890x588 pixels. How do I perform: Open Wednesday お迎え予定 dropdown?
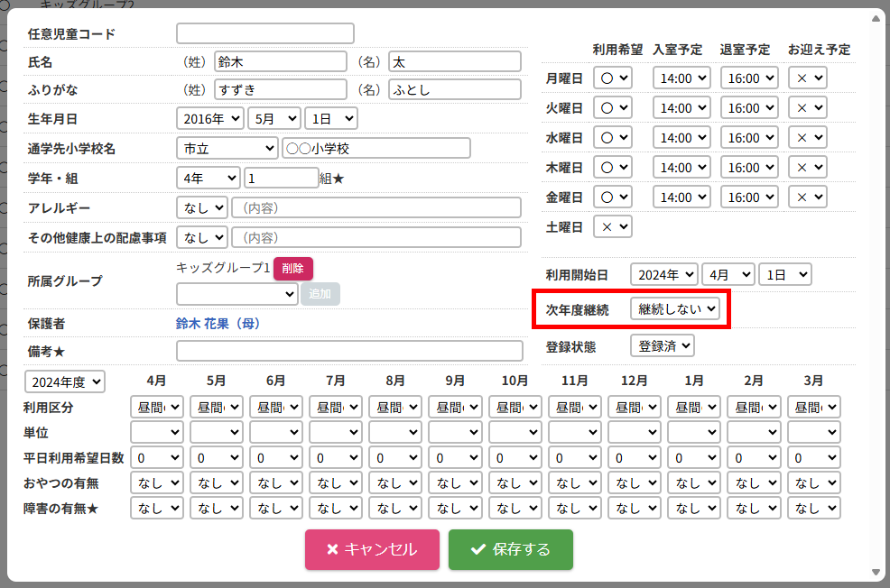click(x=806, y=138)
